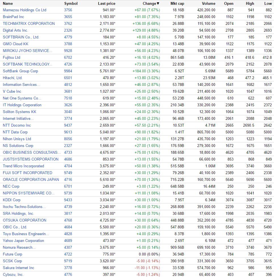Open FUJI SOFT INCORPORATED link
Viewport: 274px width, 277px height.
click(27, 173)
